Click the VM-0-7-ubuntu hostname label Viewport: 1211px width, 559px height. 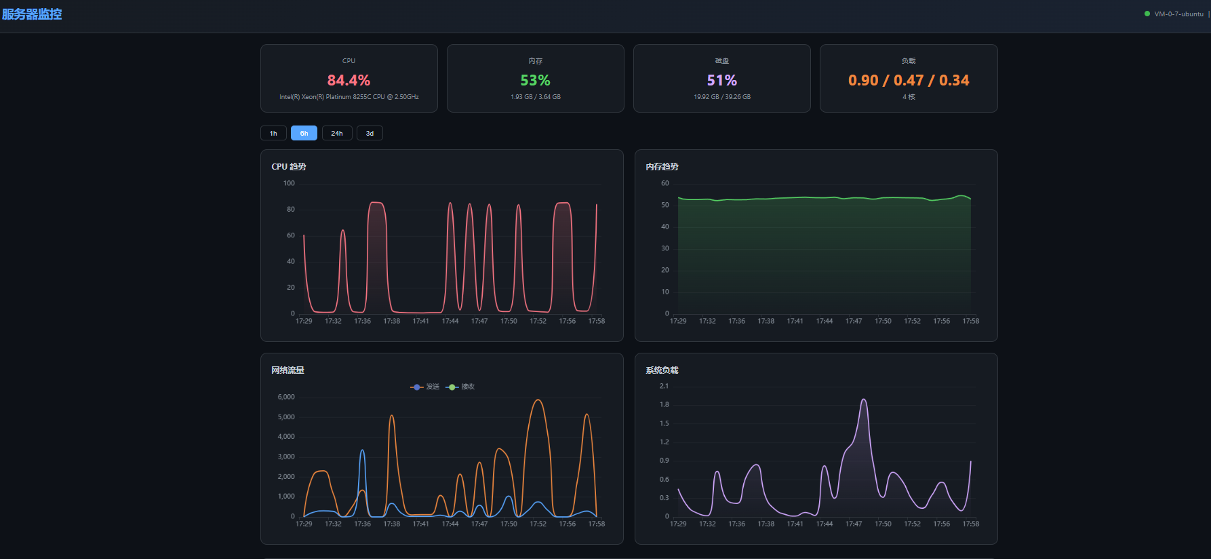(1178, 14)
